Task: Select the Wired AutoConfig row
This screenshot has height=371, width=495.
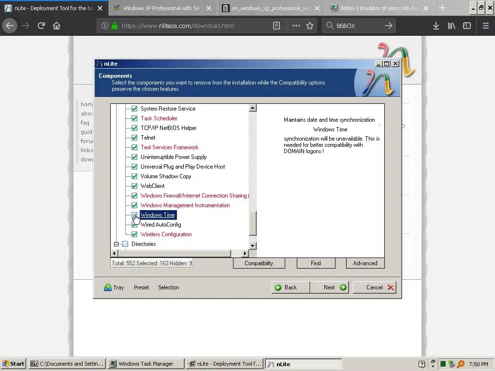Action: (160, 225)
